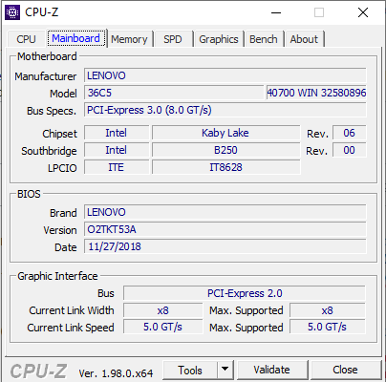Click the Southbridge B250 field
Screen dimensions: 386x382
(225, 150)
